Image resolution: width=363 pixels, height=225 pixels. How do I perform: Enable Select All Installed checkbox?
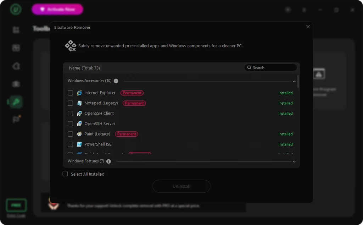click(x=65, y=174)
